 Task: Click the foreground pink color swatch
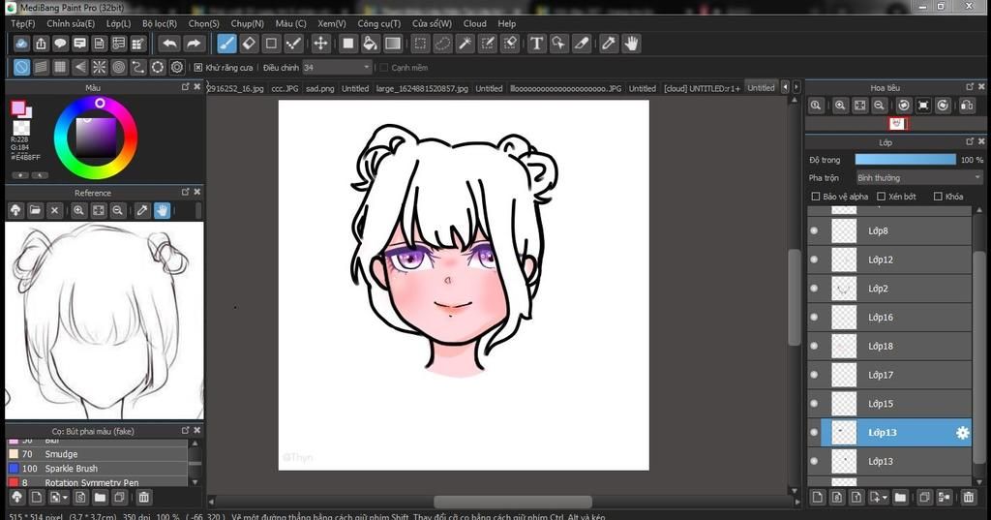(x=17, y=107)
